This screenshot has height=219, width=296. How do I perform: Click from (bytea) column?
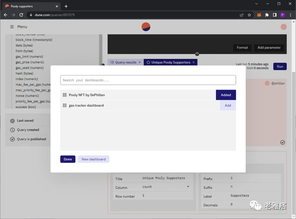click(x=24, y=51)
